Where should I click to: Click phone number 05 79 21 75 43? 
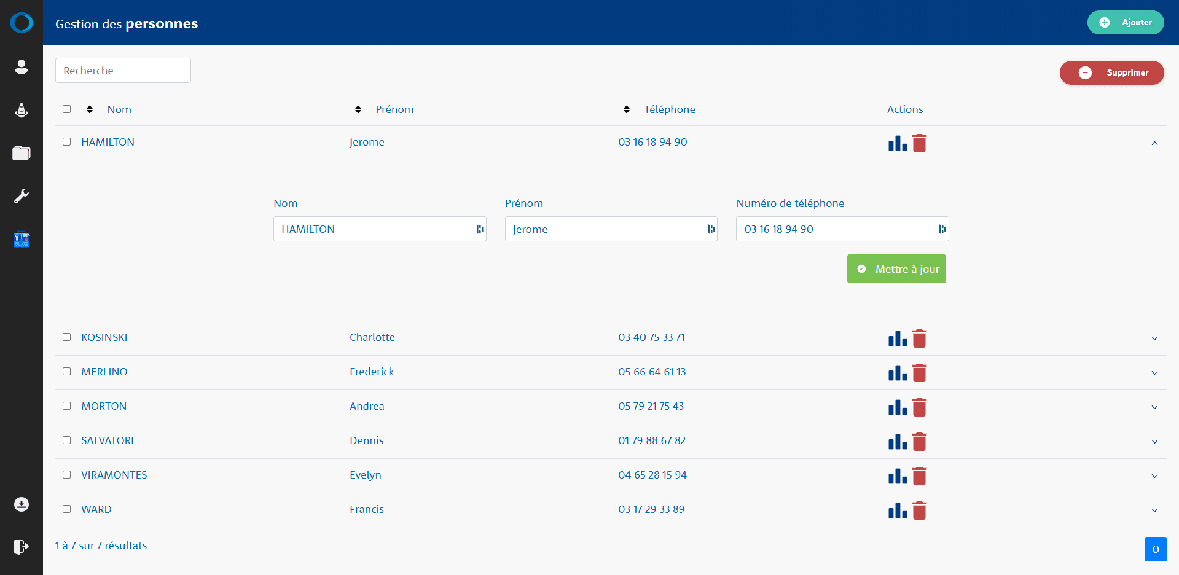click(651, 406)
